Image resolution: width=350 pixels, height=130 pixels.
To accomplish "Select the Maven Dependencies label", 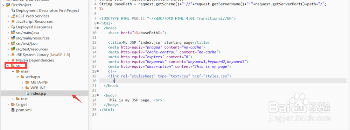I will (35, 60).
